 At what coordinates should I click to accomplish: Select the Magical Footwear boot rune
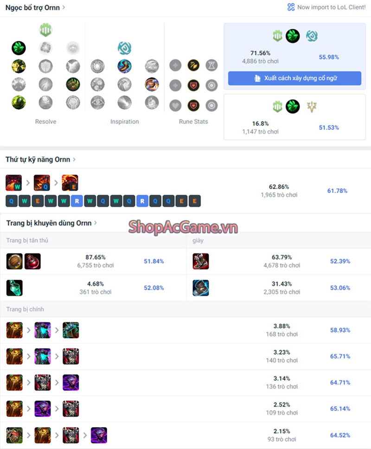125,66
